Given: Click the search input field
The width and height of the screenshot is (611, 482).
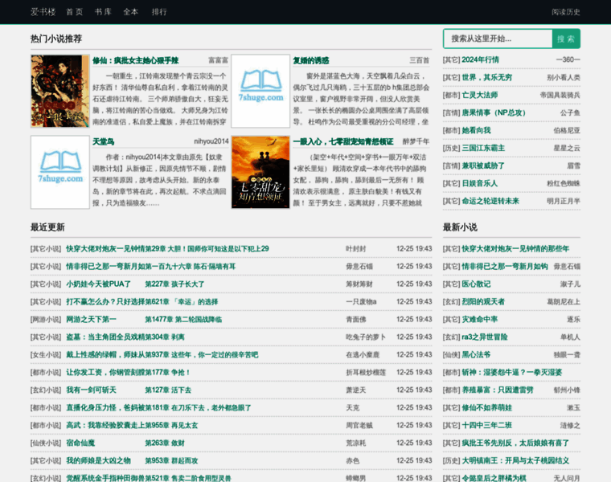Looking at the screenshot, I should [498, 39].
